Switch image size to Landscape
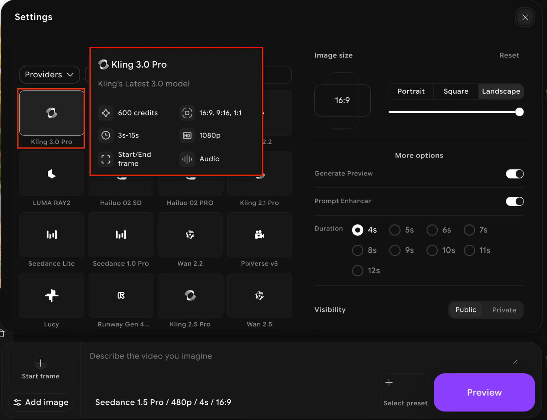The height and width of the screenshot is (420, 547). 501,91
